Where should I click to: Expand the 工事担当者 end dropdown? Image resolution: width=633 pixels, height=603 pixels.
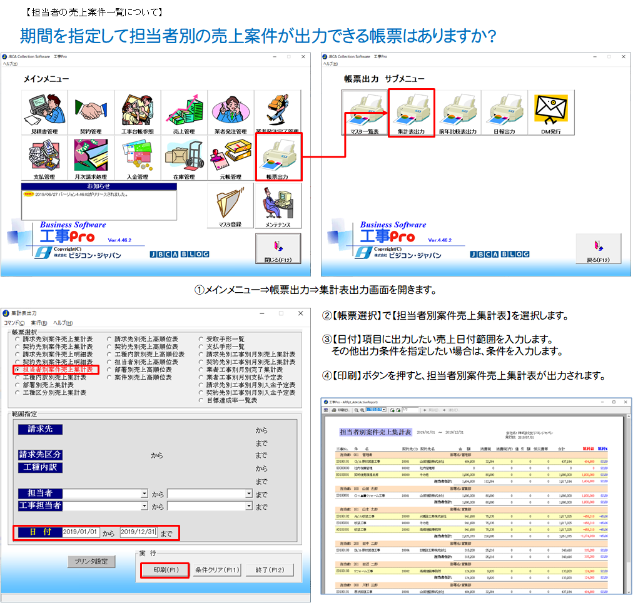248,506
